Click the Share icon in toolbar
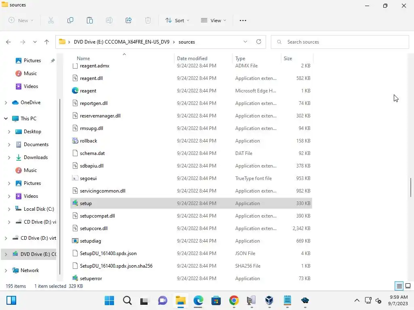Image resolution: width=414 pixels, height=310 pixels. click(129, 20)
